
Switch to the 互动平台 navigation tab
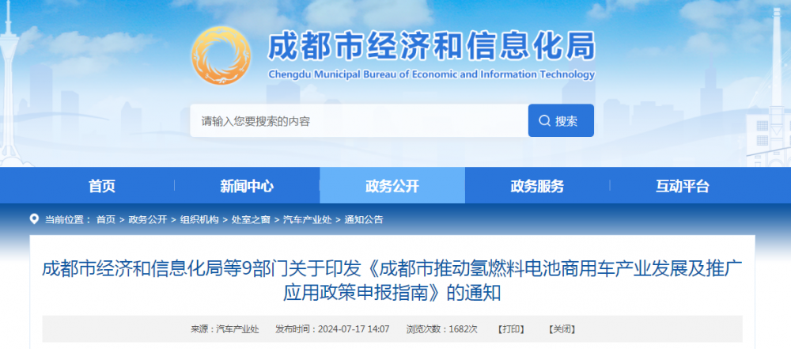(x=683, y=187)
